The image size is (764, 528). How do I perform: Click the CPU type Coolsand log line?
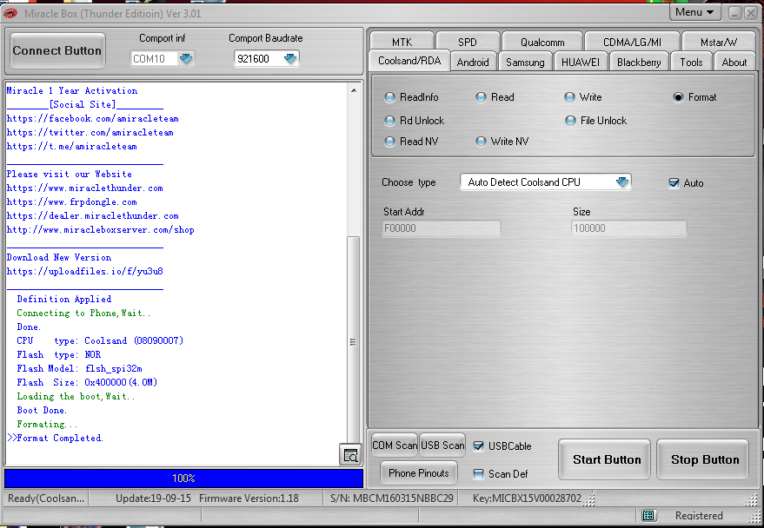(100, 341)
